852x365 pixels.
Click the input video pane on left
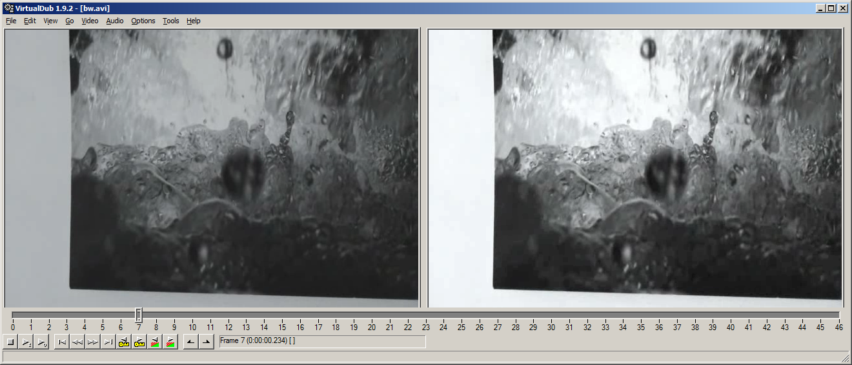point(212,168)
